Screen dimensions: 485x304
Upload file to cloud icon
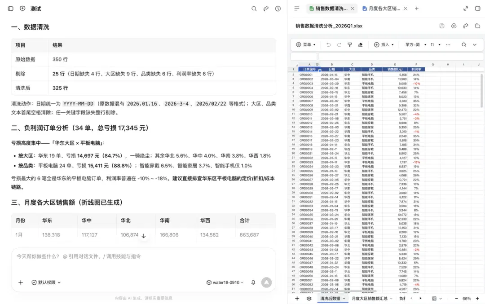454,26
